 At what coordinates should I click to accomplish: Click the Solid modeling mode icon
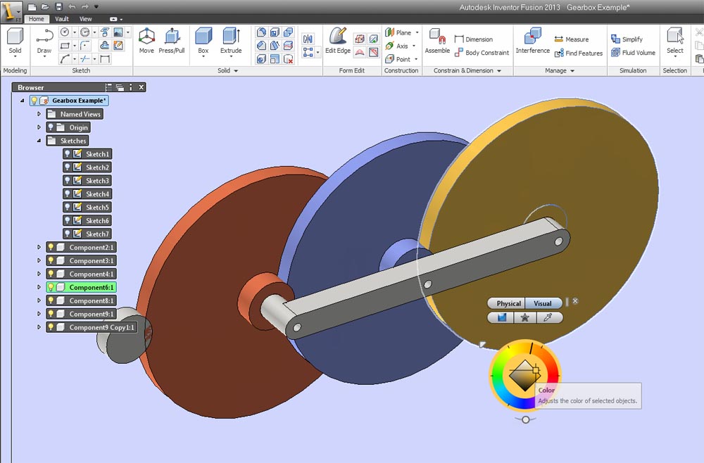15,43
